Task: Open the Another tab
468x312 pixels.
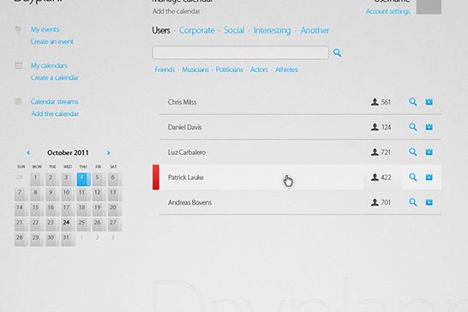Action: 315,31
